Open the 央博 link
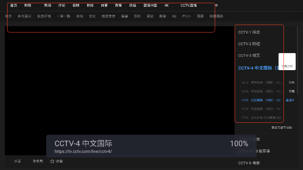 pyautogui.click(x=80, y=16)
